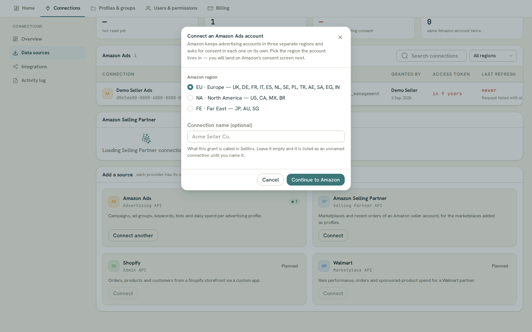
Task: Click the AA icon on the Amazon Ads card
Action: (114, 202)
